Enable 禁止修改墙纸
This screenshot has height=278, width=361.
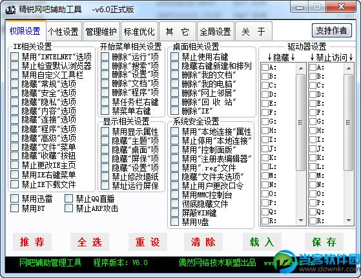pos(105,176)
